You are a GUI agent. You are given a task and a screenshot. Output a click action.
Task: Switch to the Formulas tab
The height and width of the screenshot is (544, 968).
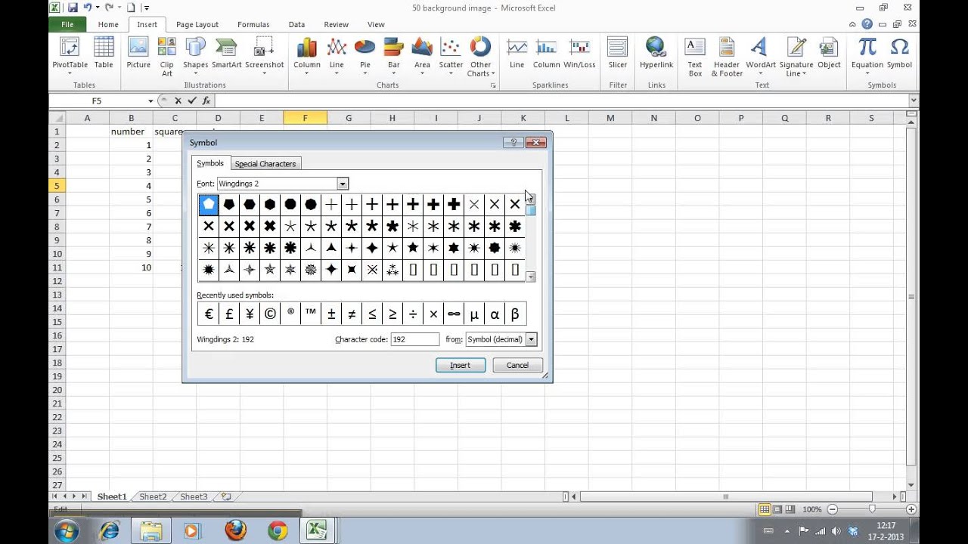click(253, 24)
